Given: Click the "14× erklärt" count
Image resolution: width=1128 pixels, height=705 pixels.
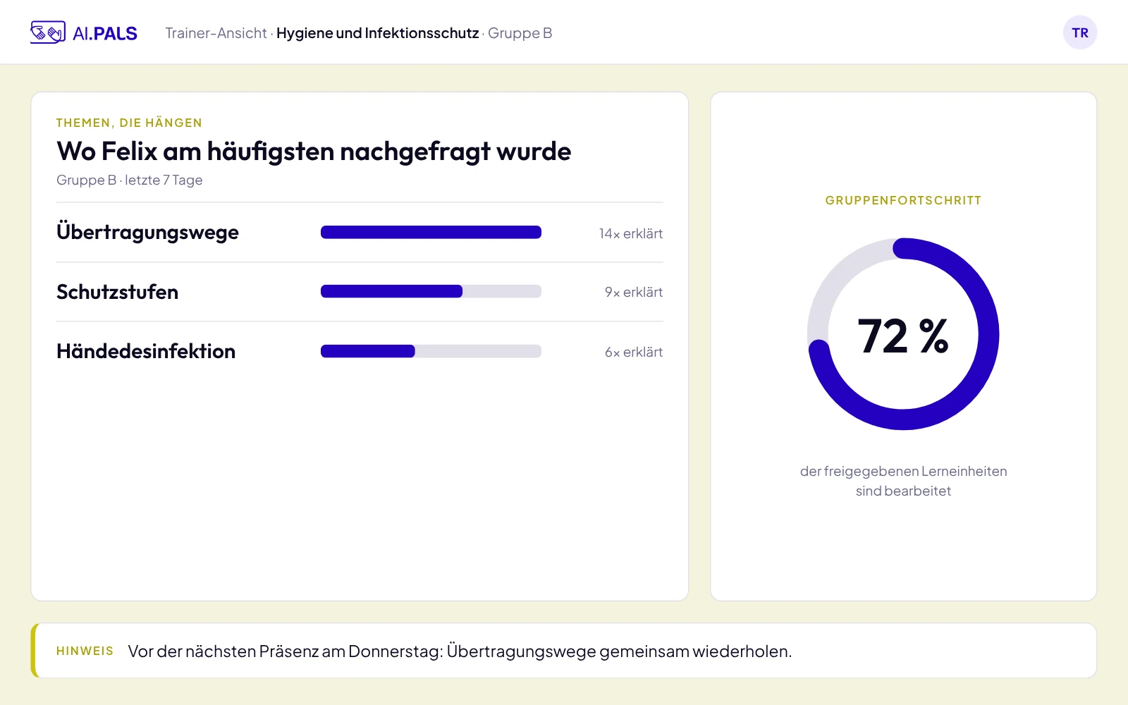Looking at the screenshot, I should coord(631,233).
